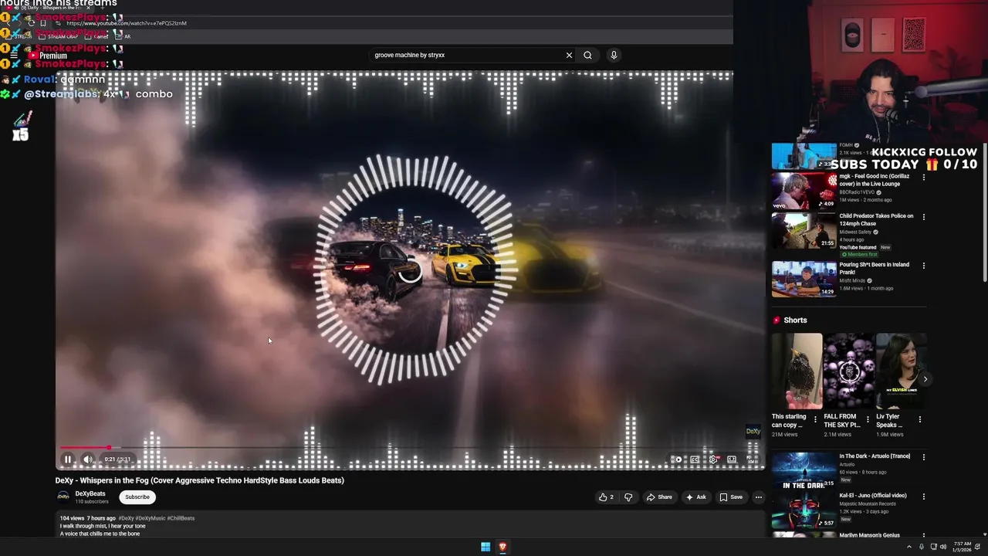Click the browser address bar URL
The width and height of the screenshot is (988, 556).
(127, 23)
